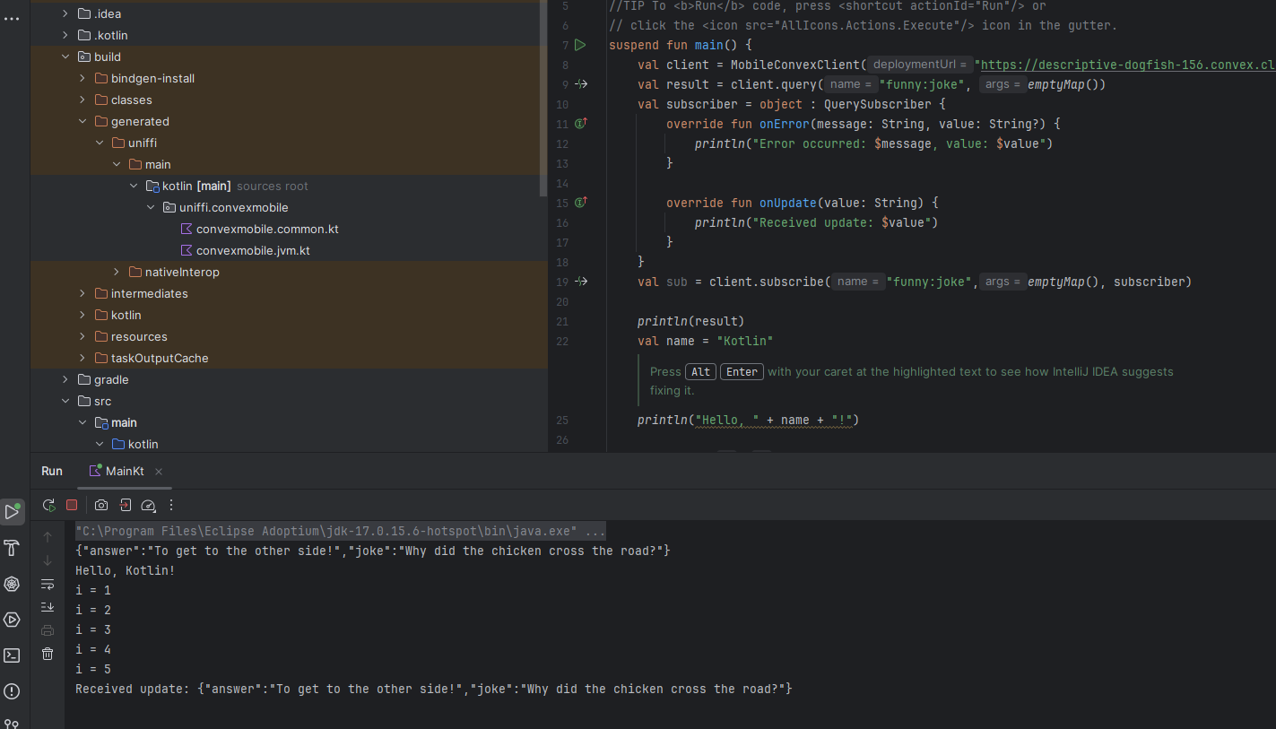The width and height of the screenshot is (1276, 729).
Task: Click the 'i = 3' console output line
Action: click(x=93, y=629)
